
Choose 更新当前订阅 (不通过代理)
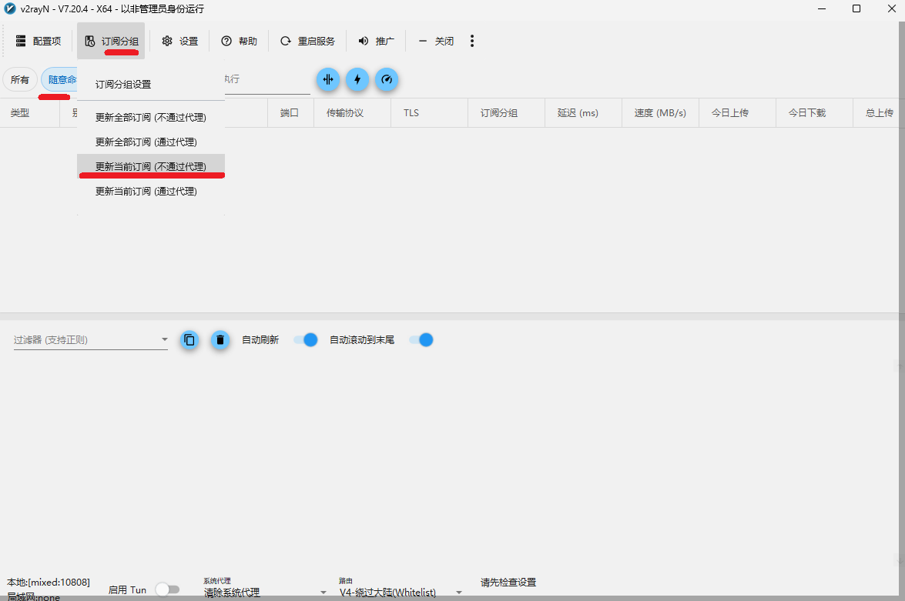151,167
